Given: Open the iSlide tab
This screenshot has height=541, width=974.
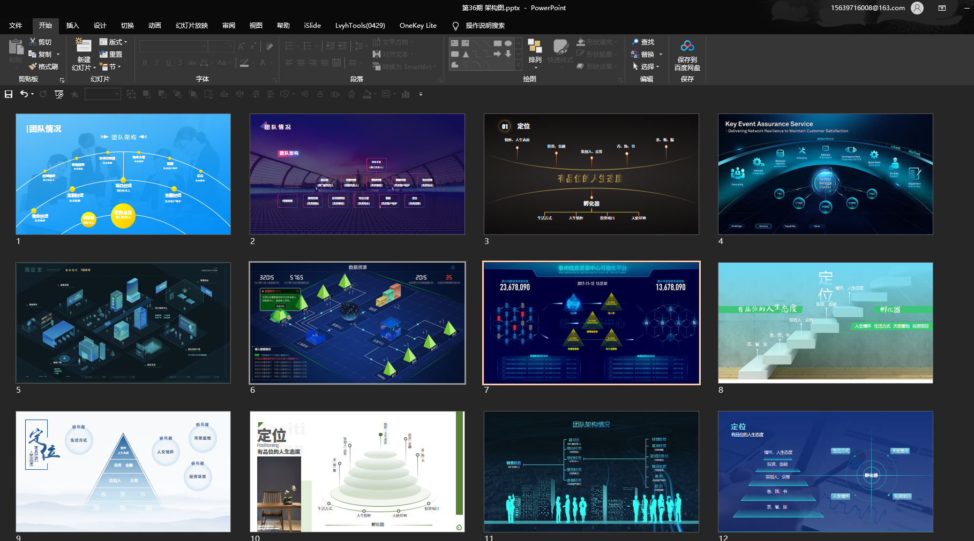Looking at the screenshot, I should point(312,25).
